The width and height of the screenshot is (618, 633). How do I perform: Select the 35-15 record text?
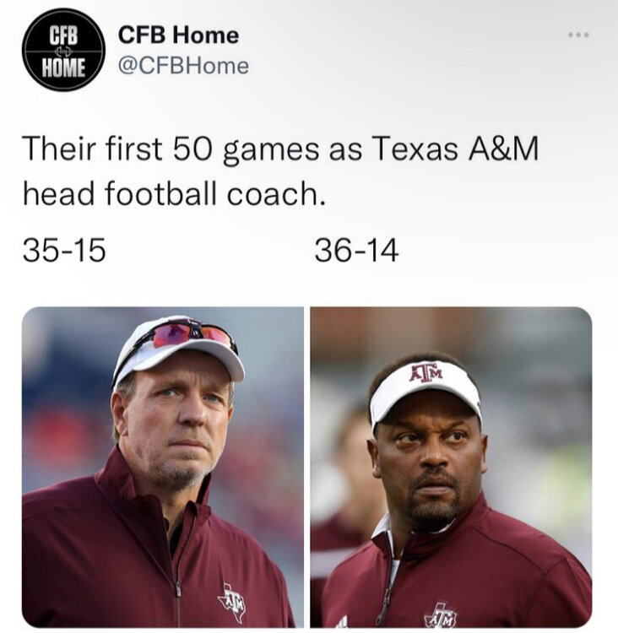tap(64, 251)
